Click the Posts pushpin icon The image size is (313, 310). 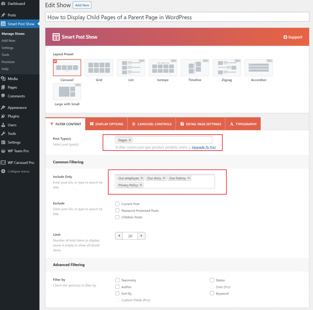coord(3,15)
